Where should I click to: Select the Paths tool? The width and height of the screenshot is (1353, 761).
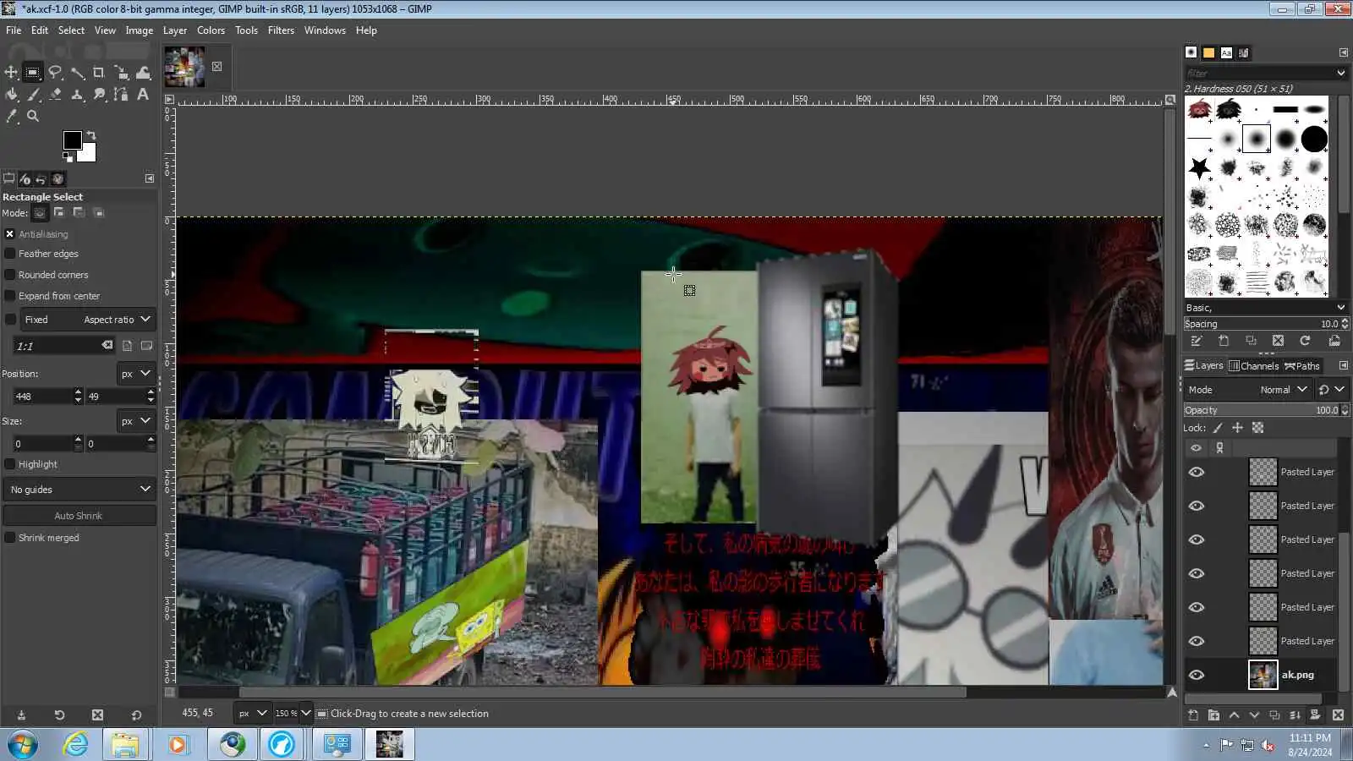coord(121,95)
